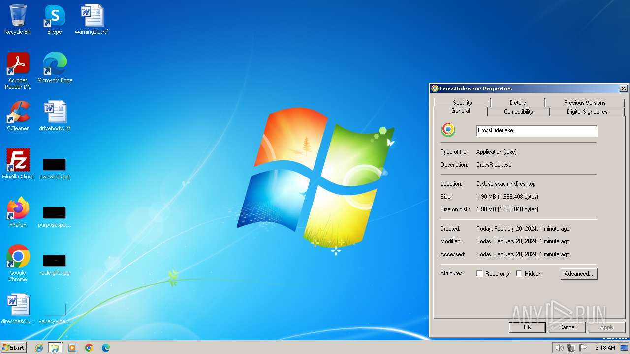Image resolution: width=630 pixels, height=354 pixels.
Task: Launch Microsoft Edge desktop shortcut
Action: coord(55,68)
